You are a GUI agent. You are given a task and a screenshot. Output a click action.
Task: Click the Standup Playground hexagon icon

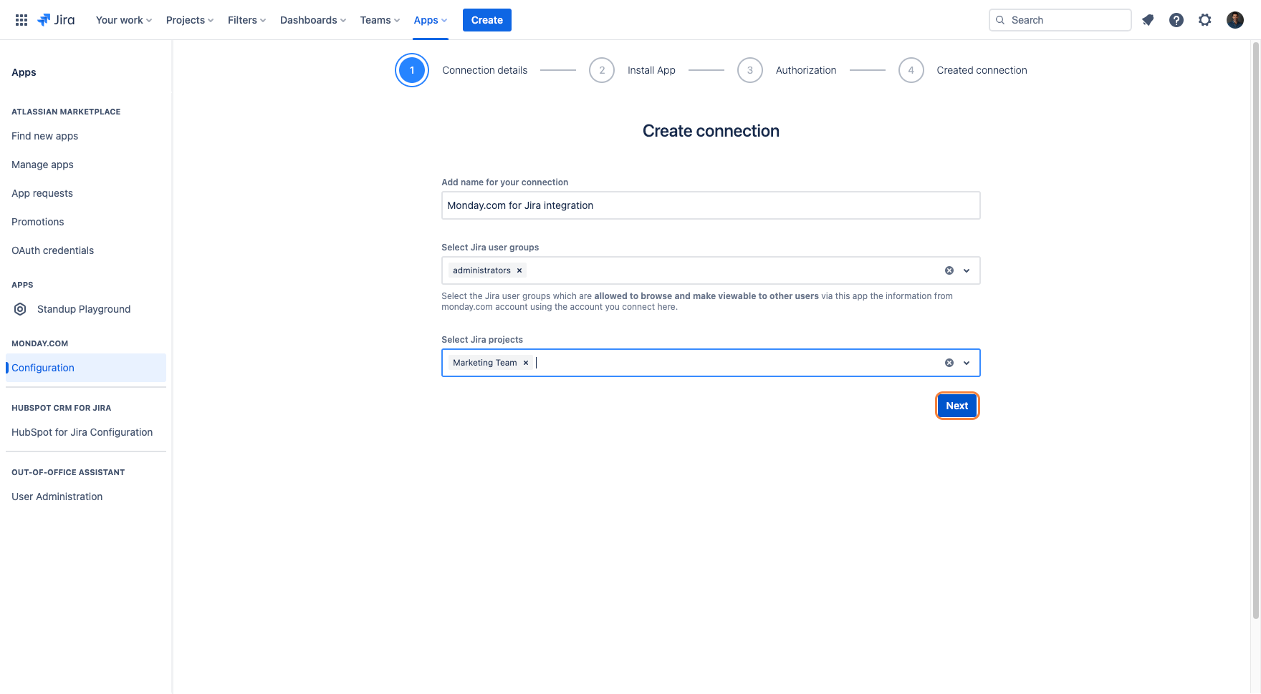21,309
